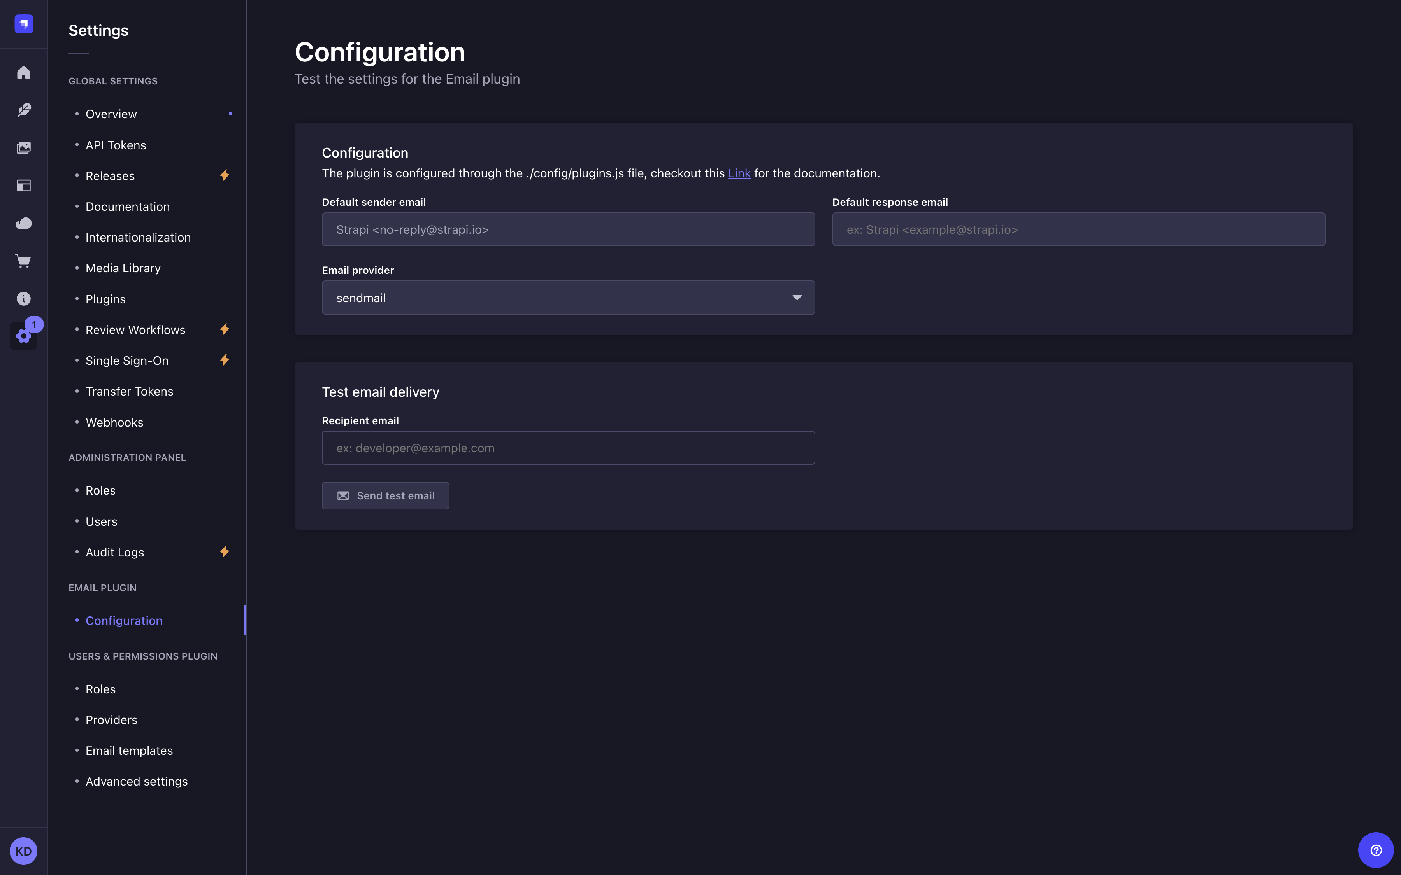Click the Link to plugin documentation
The height and width of the screenshot is (875, 1401).
click(739, 173)
